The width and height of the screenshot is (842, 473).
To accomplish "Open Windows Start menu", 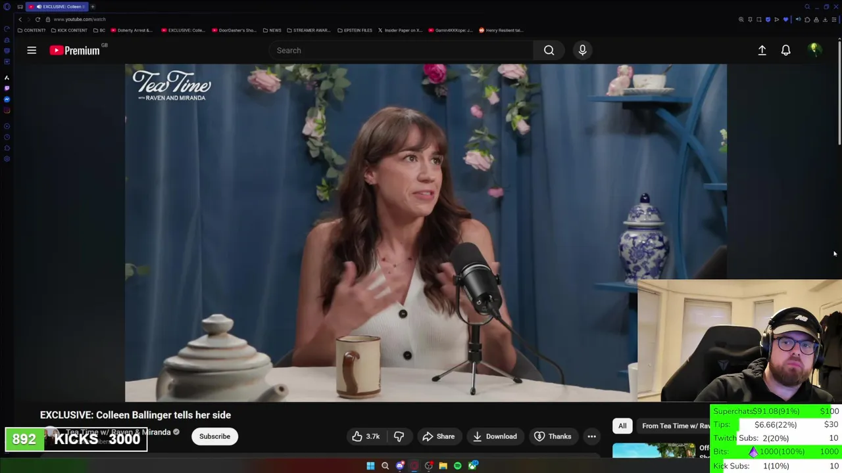I will [370, 466].
